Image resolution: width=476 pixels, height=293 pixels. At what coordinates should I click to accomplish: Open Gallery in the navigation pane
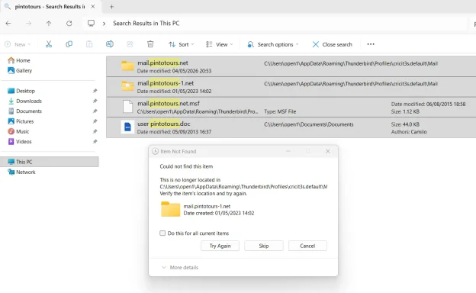(20, 70)
